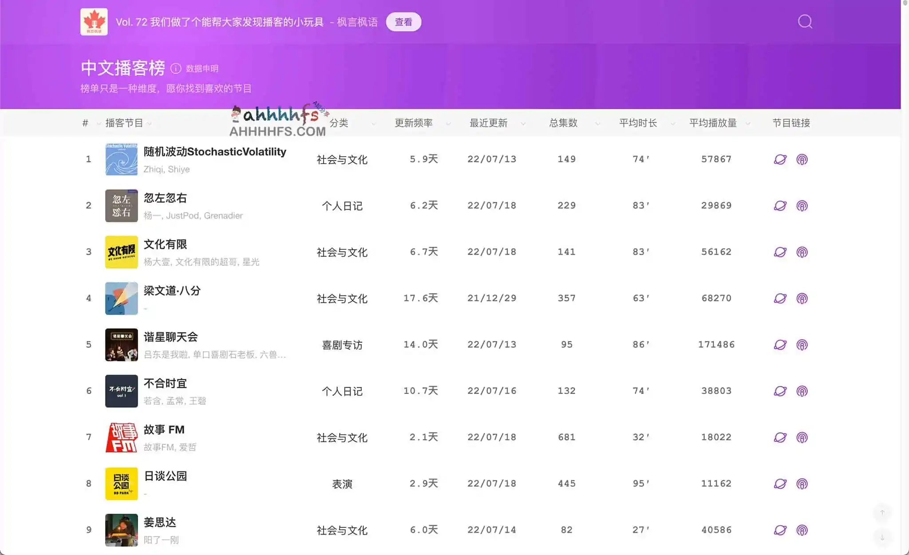Open episode Vol. 72 枫言枫语 title link
This screenshot has height=555, width=909.
247,22
